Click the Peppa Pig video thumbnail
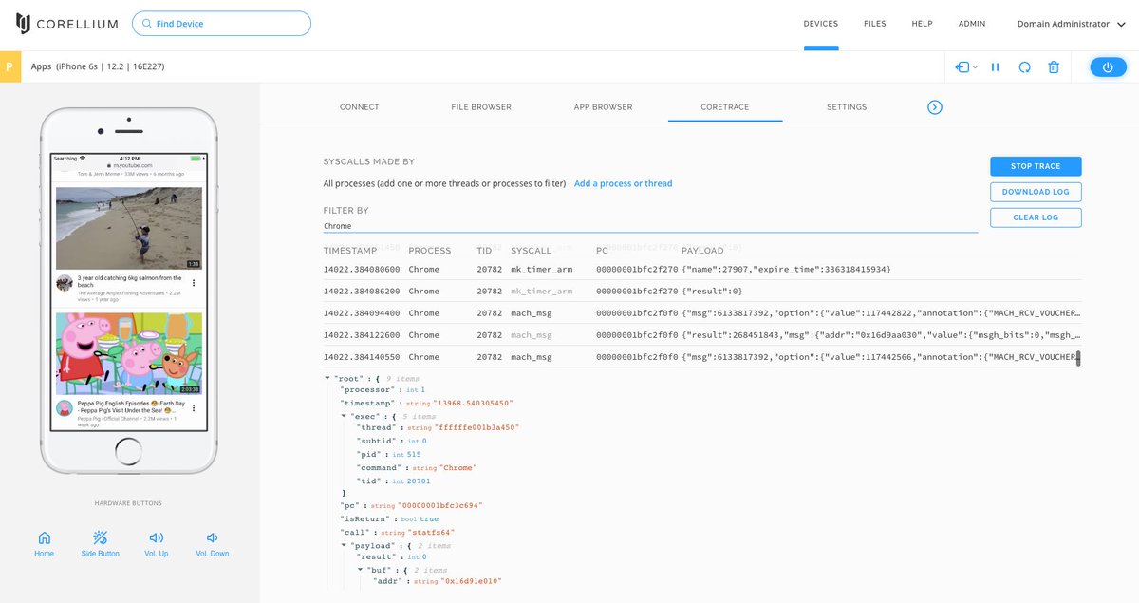The height and width of the screenshot is (603, 1139). (x=129, y=354)
